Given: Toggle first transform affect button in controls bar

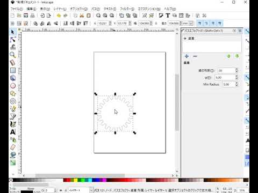Looking at the screenshot, I should 199,24.
